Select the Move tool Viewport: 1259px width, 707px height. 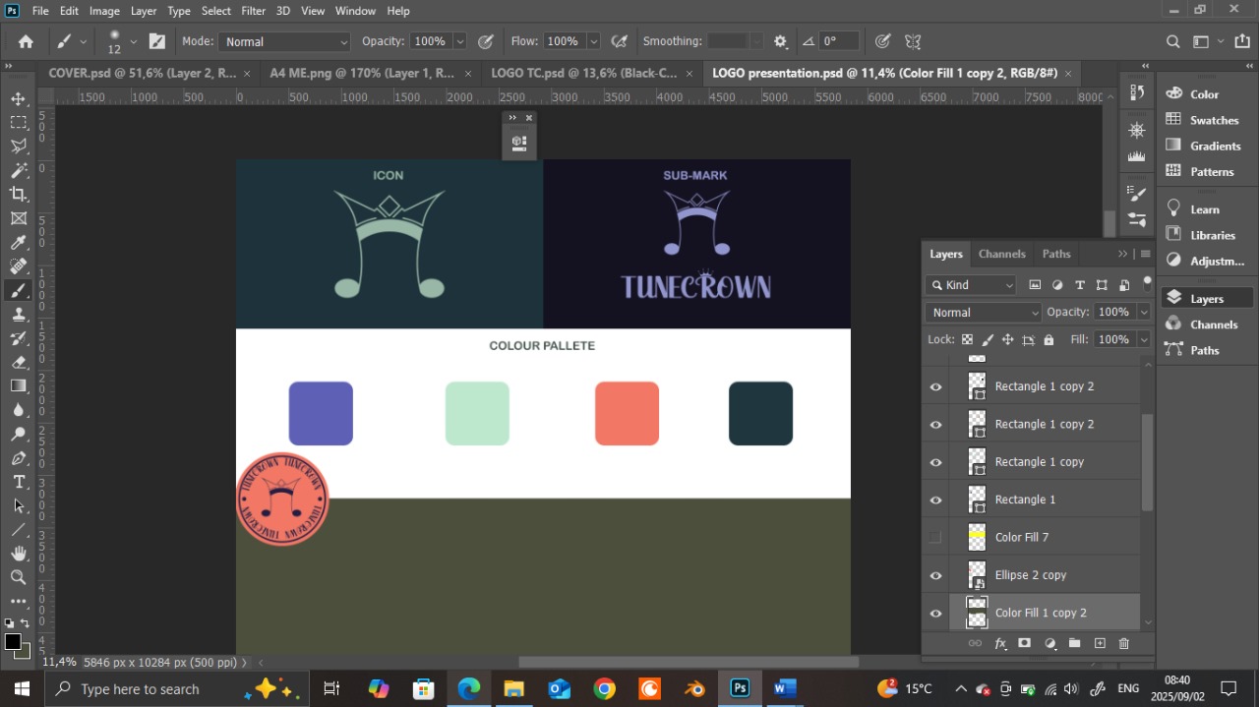[x=19, y=98]
